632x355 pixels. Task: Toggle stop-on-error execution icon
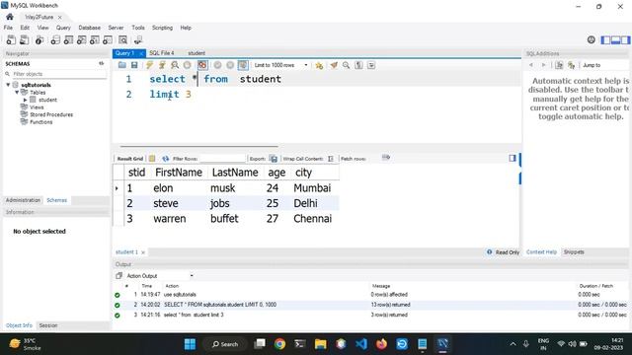[202, 65]
